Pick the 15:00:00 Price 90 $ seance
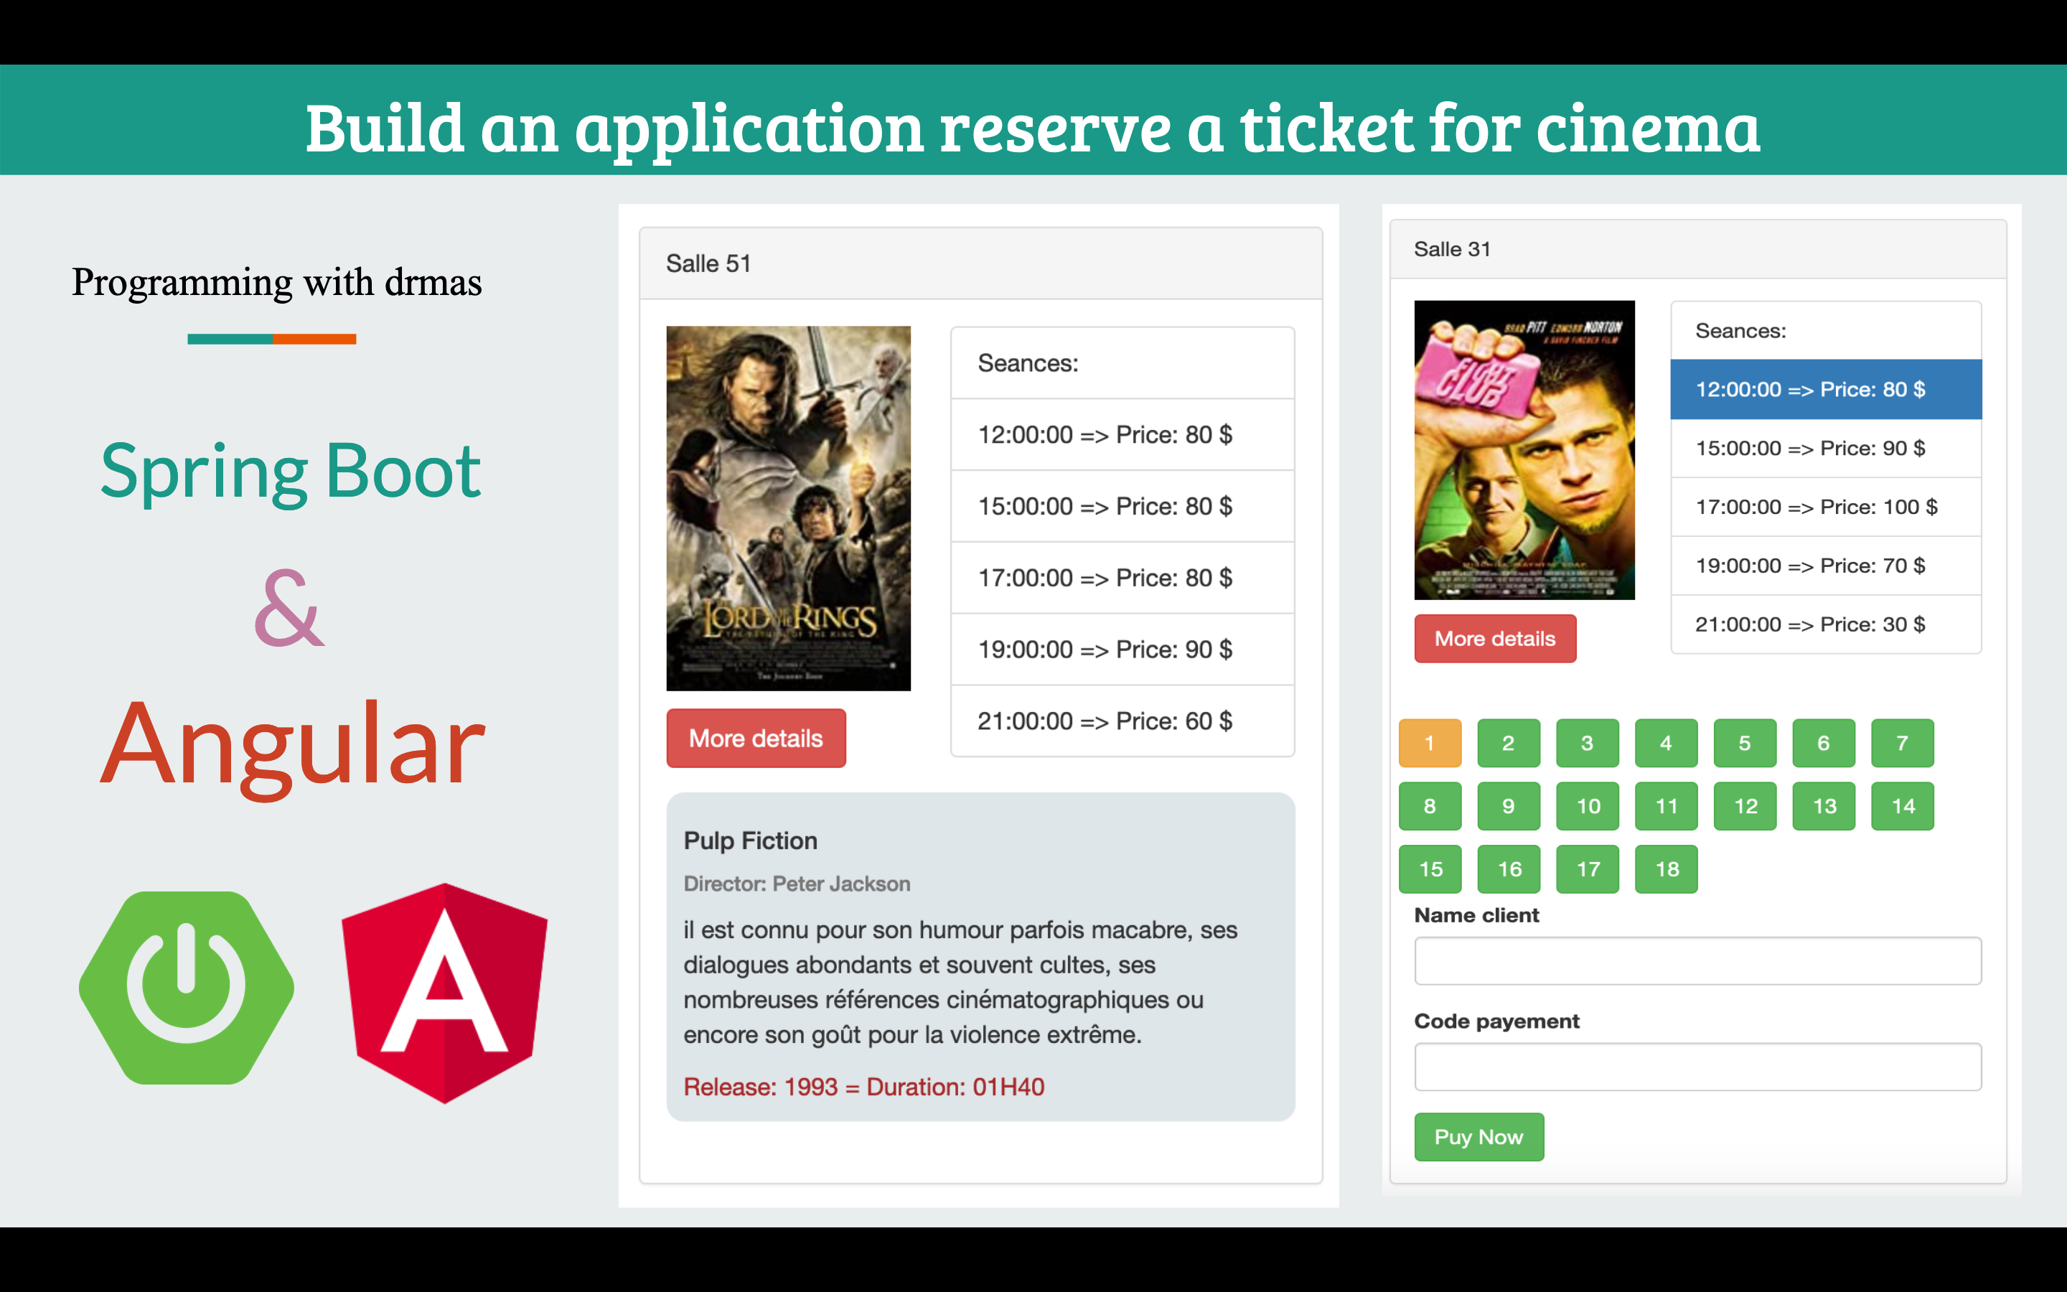The image size is (2067, 1292). tap(1825, 449)
